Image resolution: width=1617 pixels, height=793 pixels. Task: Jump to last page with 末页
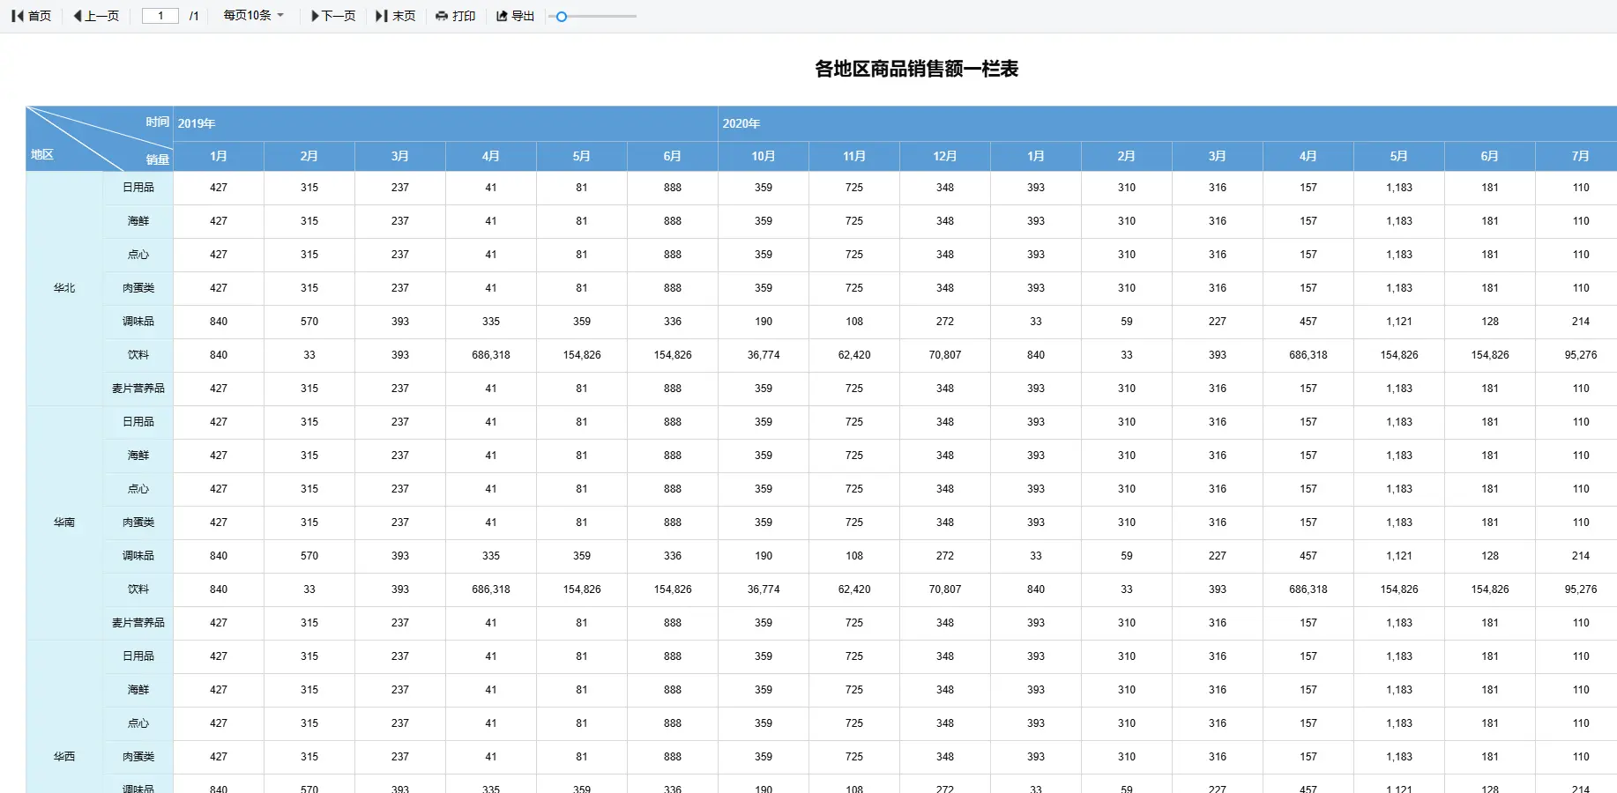tap(396, 16)
